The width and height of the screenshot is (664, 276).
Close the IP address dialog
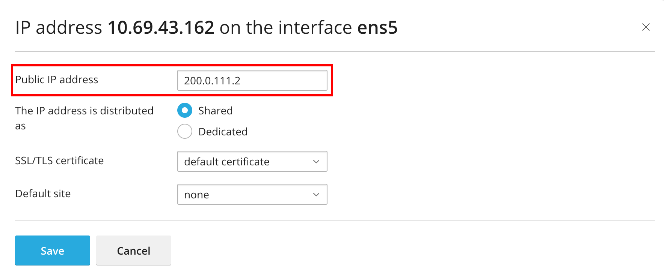[x=646, y=27]
